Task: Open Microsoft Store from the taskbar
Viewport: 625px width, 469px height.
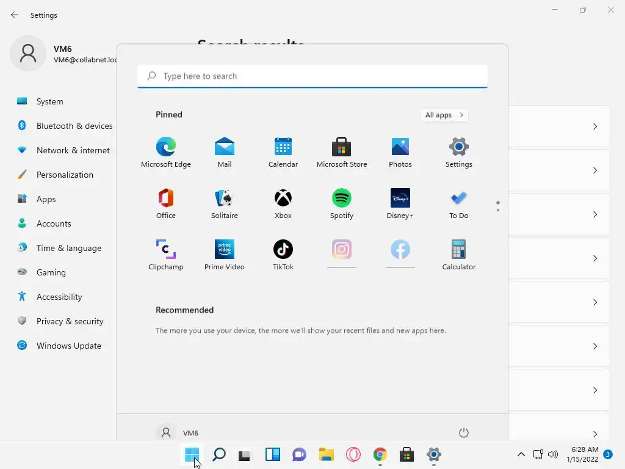Action: [406, 454]
